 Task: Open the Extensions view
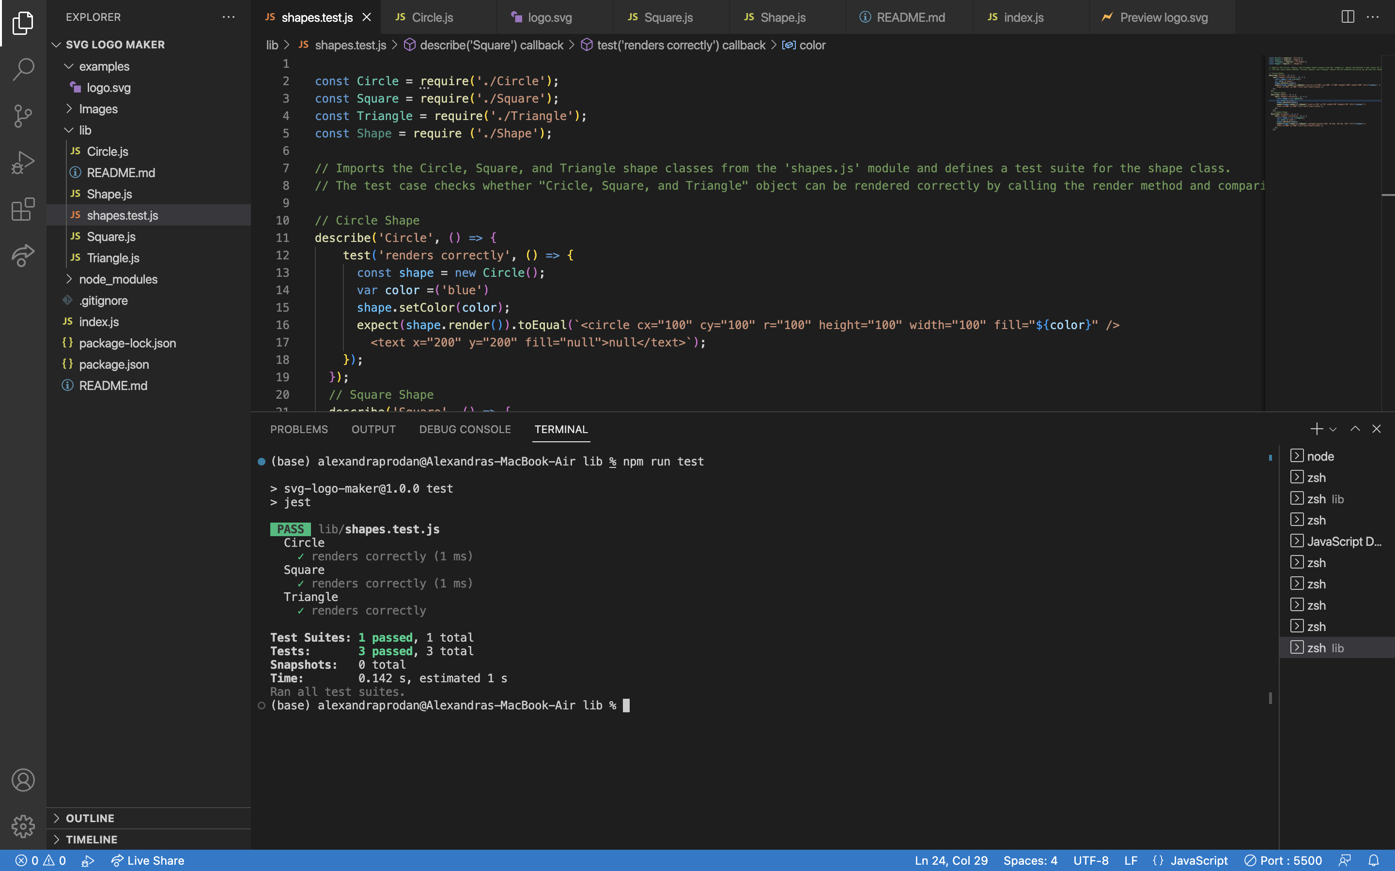[x=22, y=209]
